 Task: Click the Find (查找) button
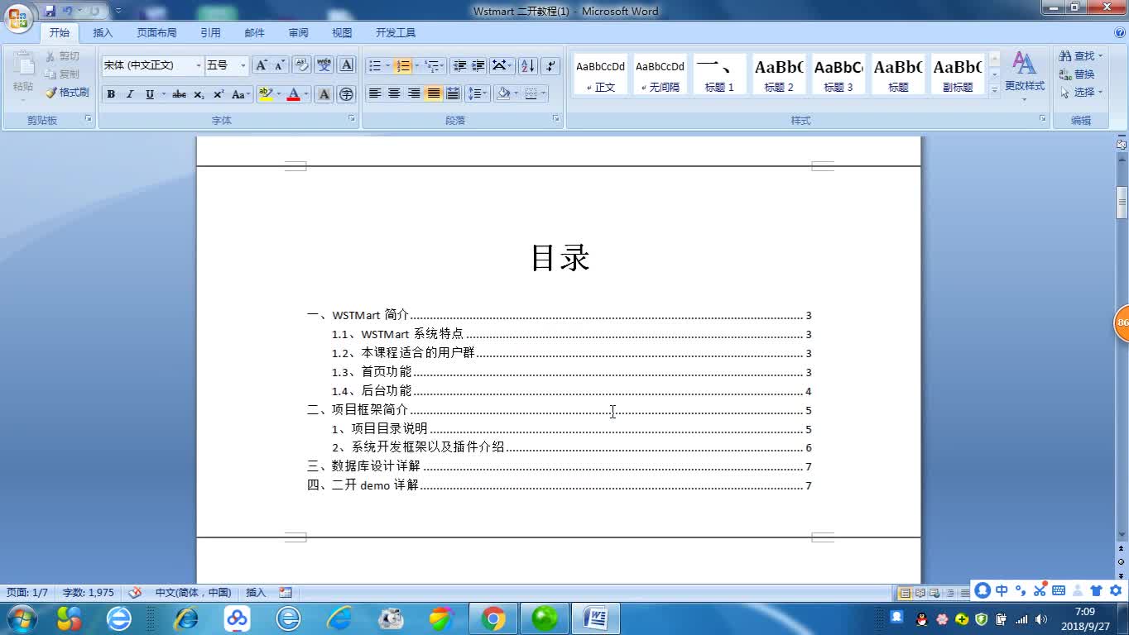[1081, 56]
